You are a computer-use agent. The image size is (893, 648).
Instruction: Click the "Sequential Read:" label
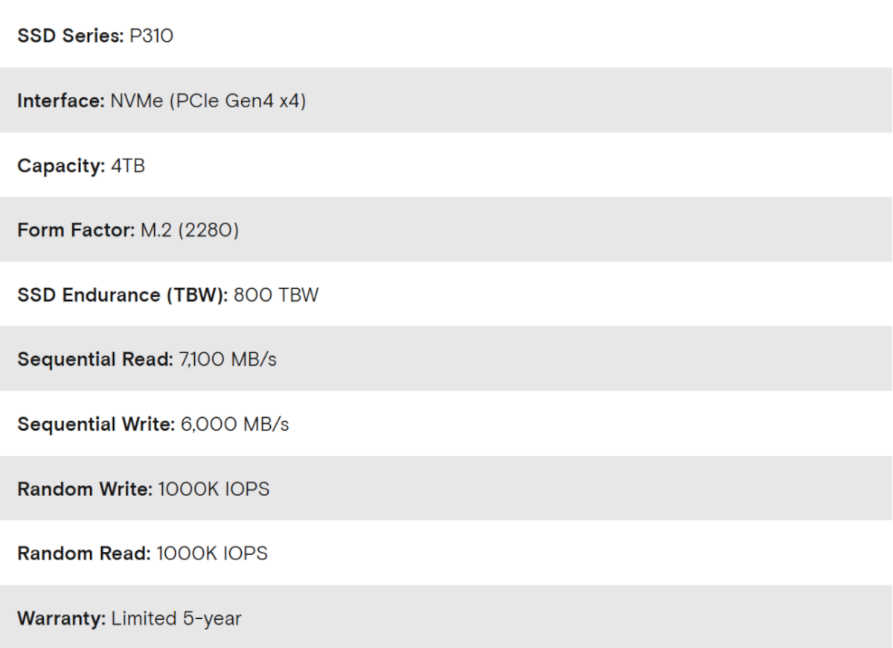click(95, 360)
